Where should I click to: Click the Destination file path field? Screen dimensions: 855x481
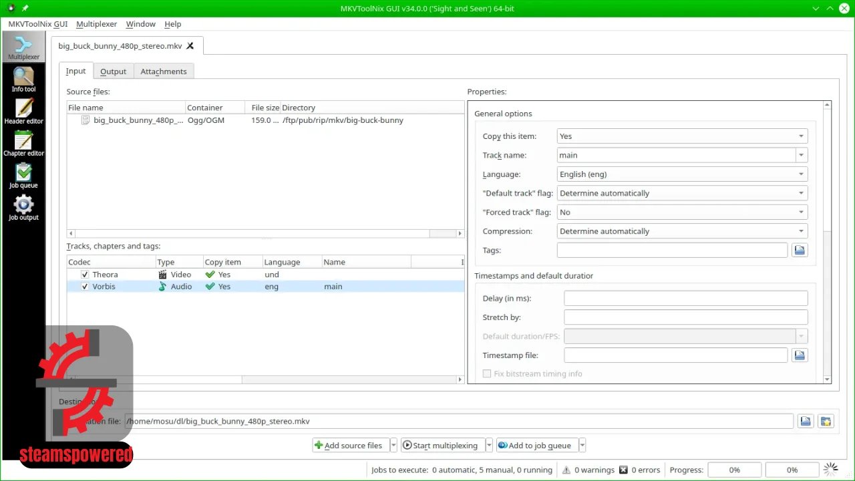pos(459,422)
